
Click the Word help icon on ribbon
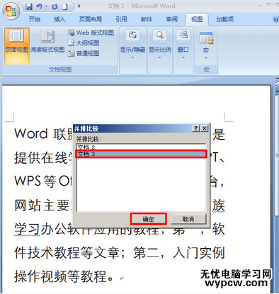tap(275, 19)
